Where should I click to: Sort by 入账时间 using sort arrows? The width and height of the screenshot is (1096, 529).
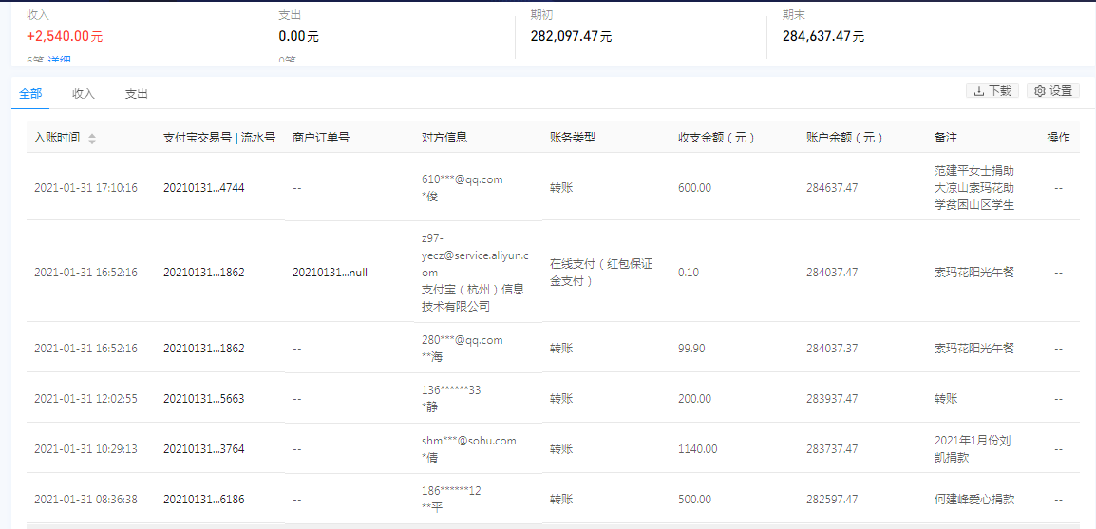[x=92, y=139]
